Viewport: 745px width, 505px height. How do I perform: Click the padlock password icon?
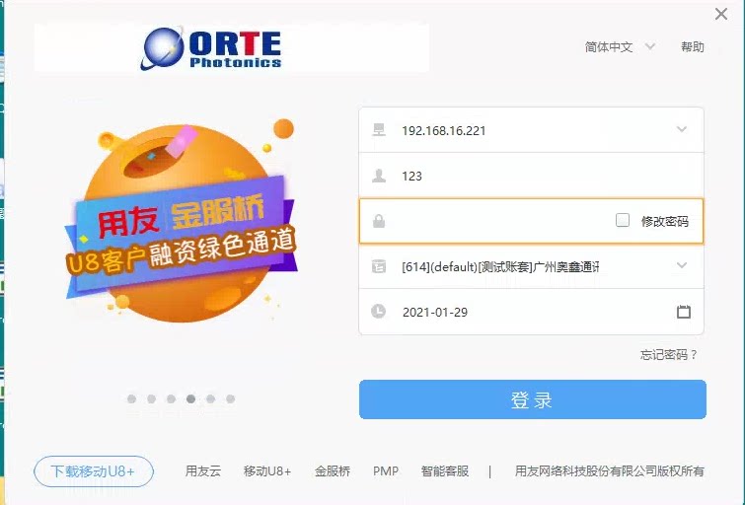point(379,221)
